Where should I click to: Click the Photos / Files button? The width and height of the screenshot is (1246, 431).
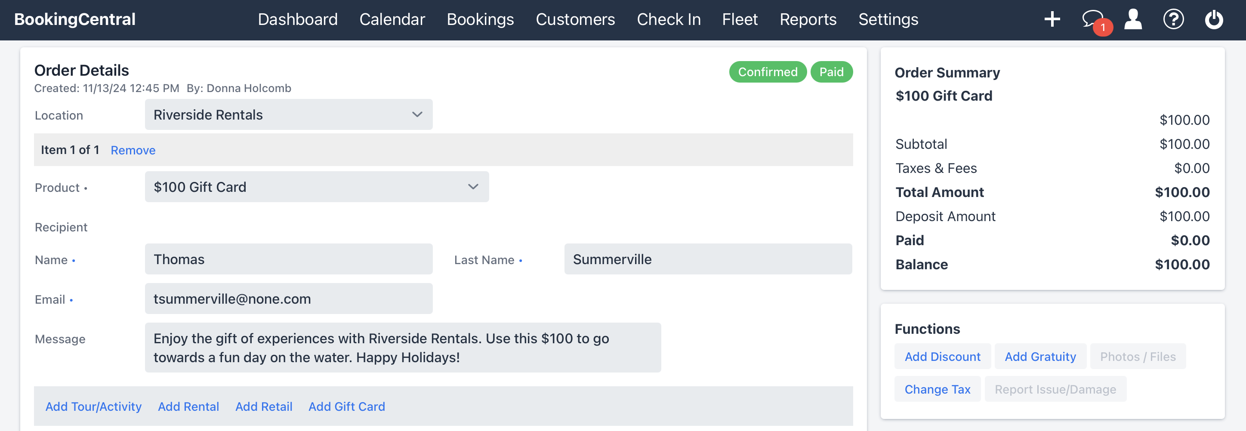click(1138, 357)
